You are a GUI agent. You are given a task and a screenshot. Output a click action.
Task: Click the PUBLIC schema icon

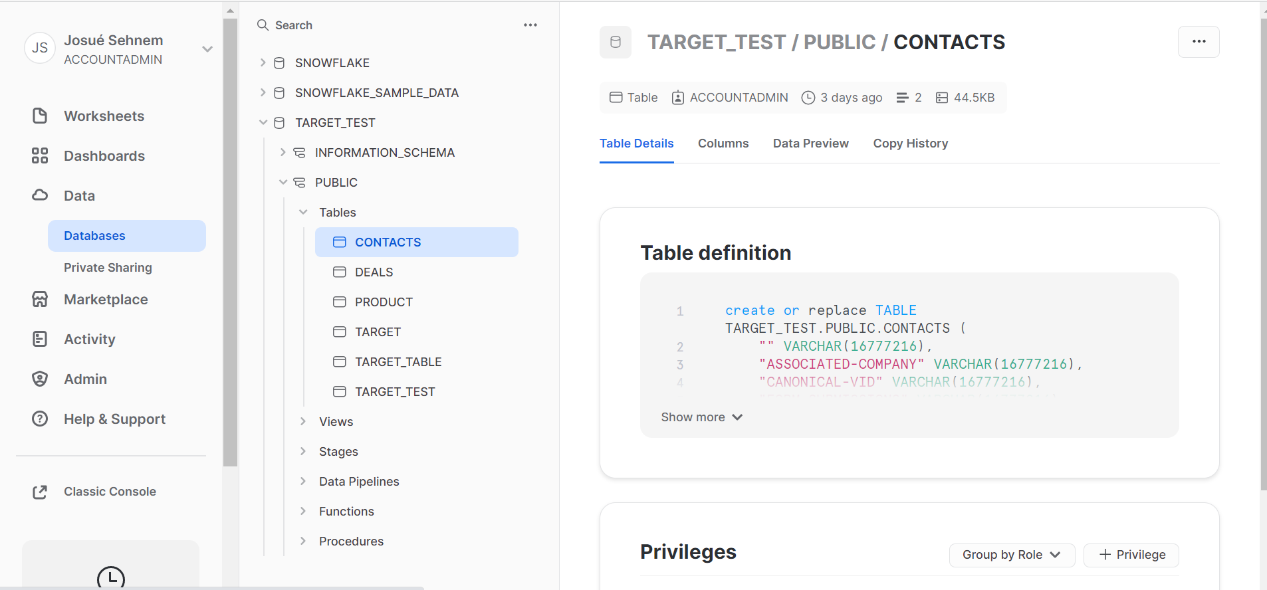click(300, 183)
